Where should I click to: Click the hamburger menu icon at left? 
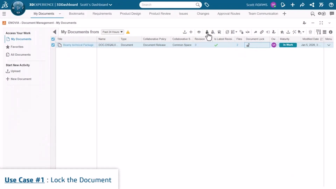[x=4, y=14]
